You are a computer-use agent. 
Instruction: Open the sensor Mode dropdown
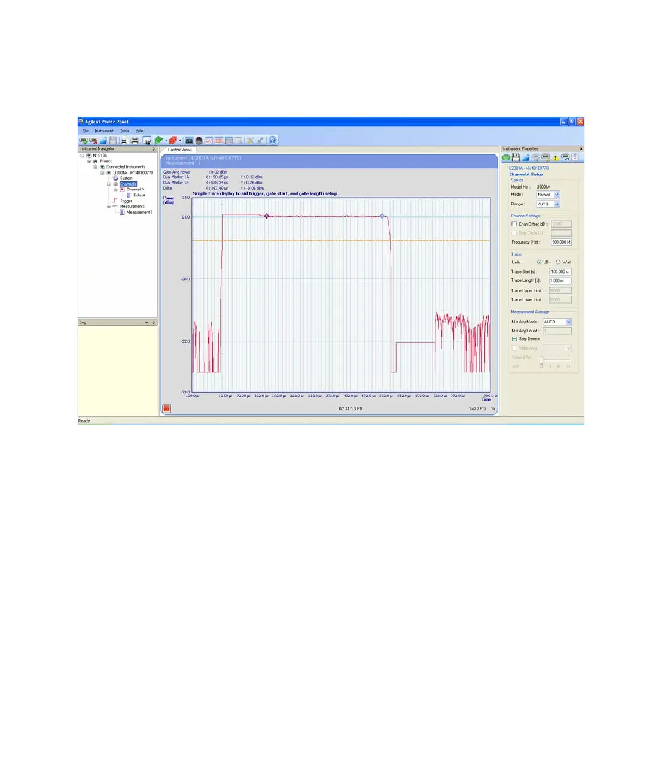[557, 195]
